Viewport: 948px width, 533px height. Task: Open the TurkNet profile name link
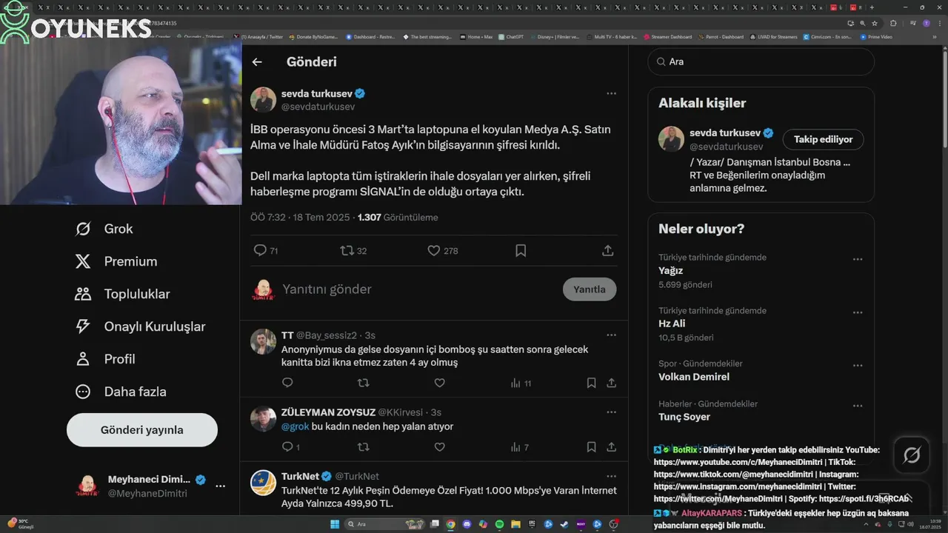point(300,476)
